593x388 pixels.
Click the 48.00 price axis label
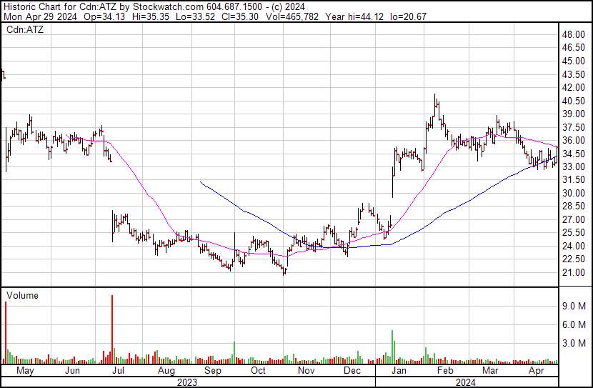[x=573, y=34]
